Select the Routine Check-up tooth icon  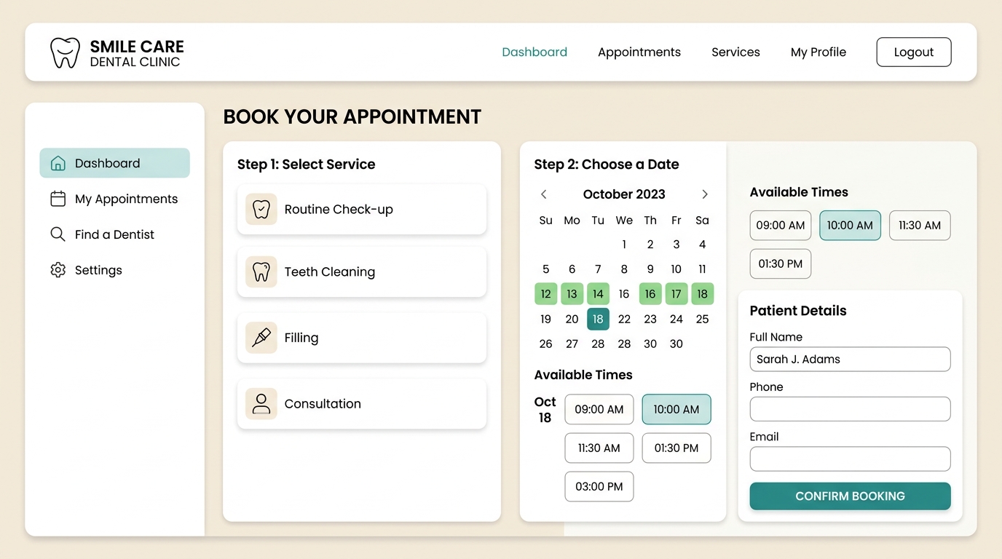click(x=261, y=209)
